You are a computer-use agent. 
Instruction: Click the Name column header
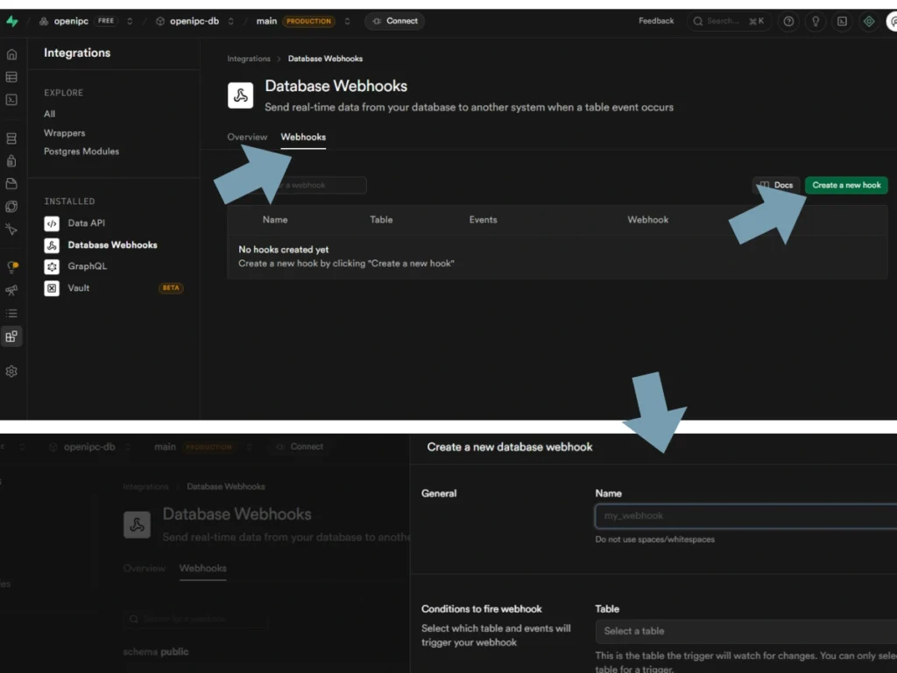click(x=275, y=220)
